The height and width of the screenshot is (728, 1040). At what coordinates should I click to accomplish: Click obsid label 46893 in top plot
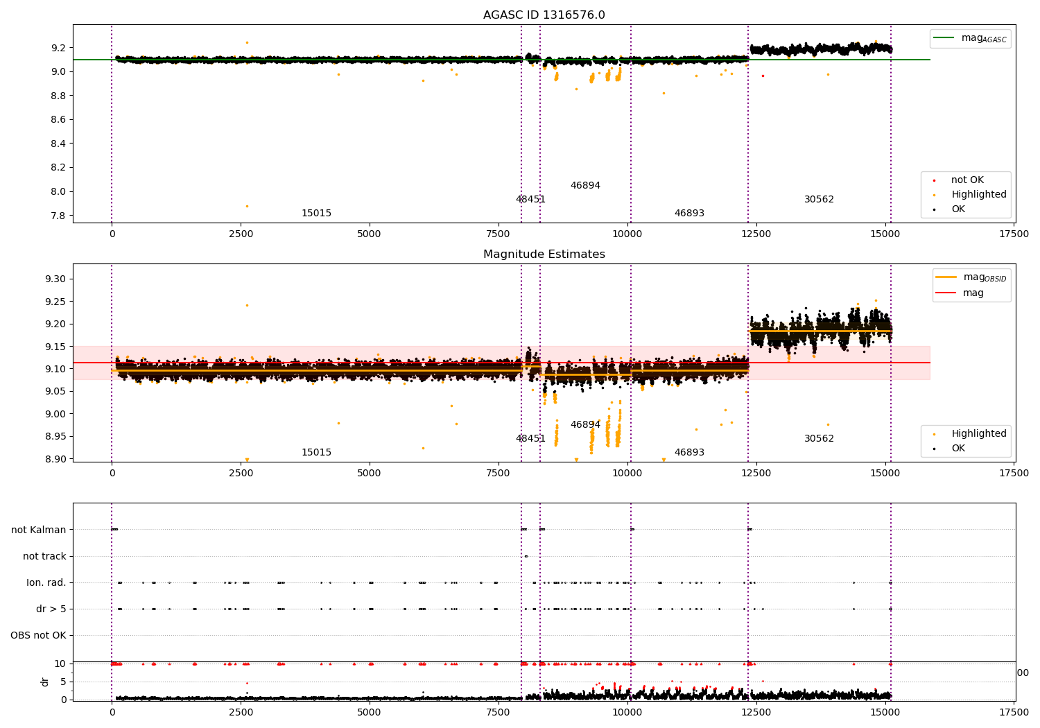(689, 214)
